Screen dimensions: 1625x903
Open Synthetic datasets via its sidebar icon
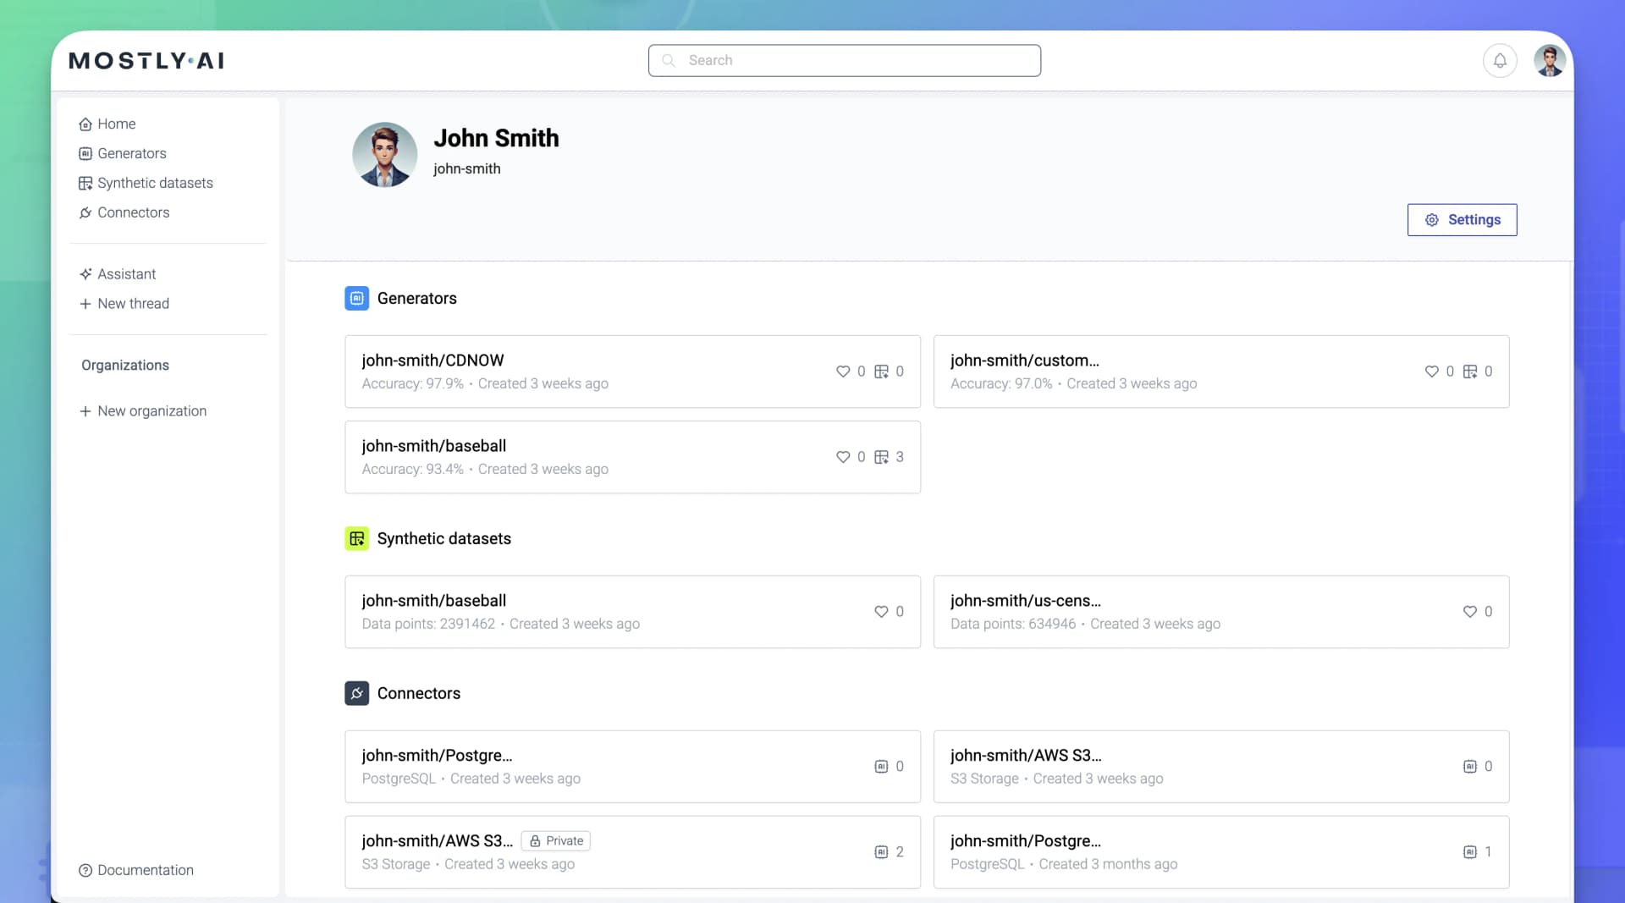click(85, 183)
